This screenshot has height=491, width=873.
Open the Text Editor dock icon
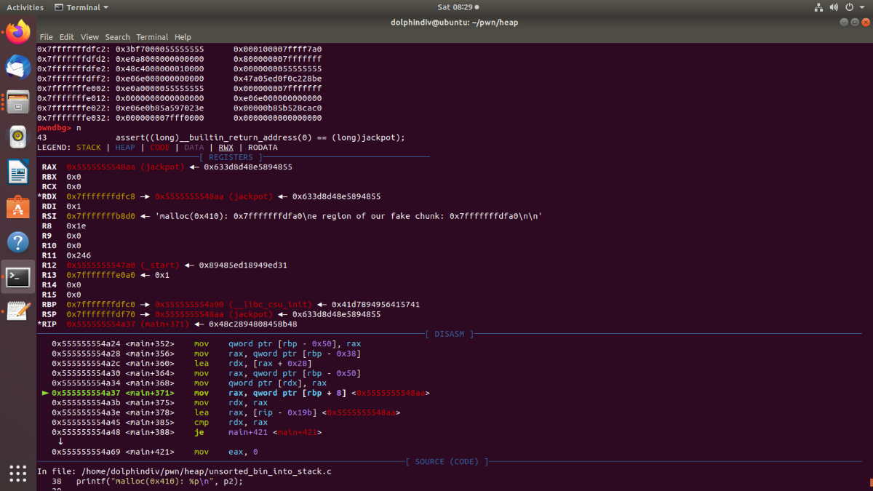coord(18,311)
